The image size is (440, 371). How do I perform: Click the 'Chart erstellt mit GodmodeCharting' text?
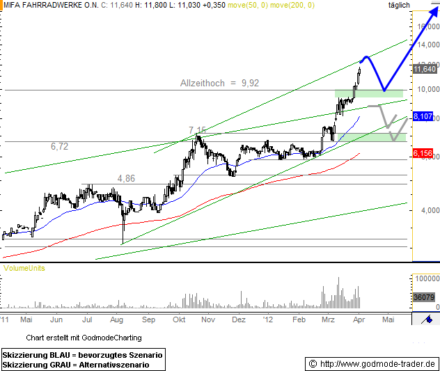pyautogui.click(x=83, y=338)
